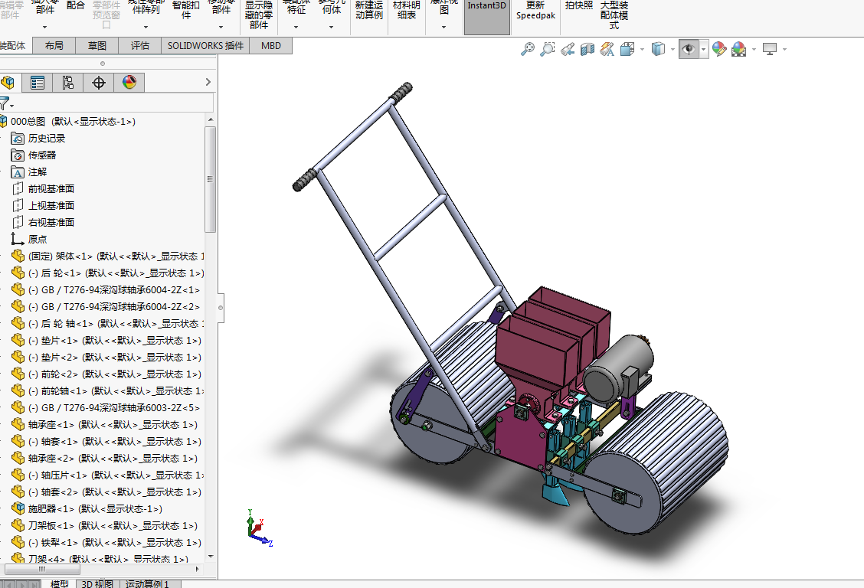Screen dimensions: 864x588
Task: Switch to the MBD tab
Action: (x=270, y=46)
